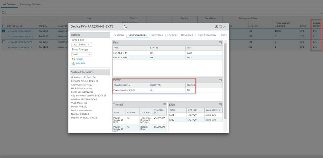Open FW-PA5250-RY-EXT2 device link
323x158 pixels.
[21, 42]
